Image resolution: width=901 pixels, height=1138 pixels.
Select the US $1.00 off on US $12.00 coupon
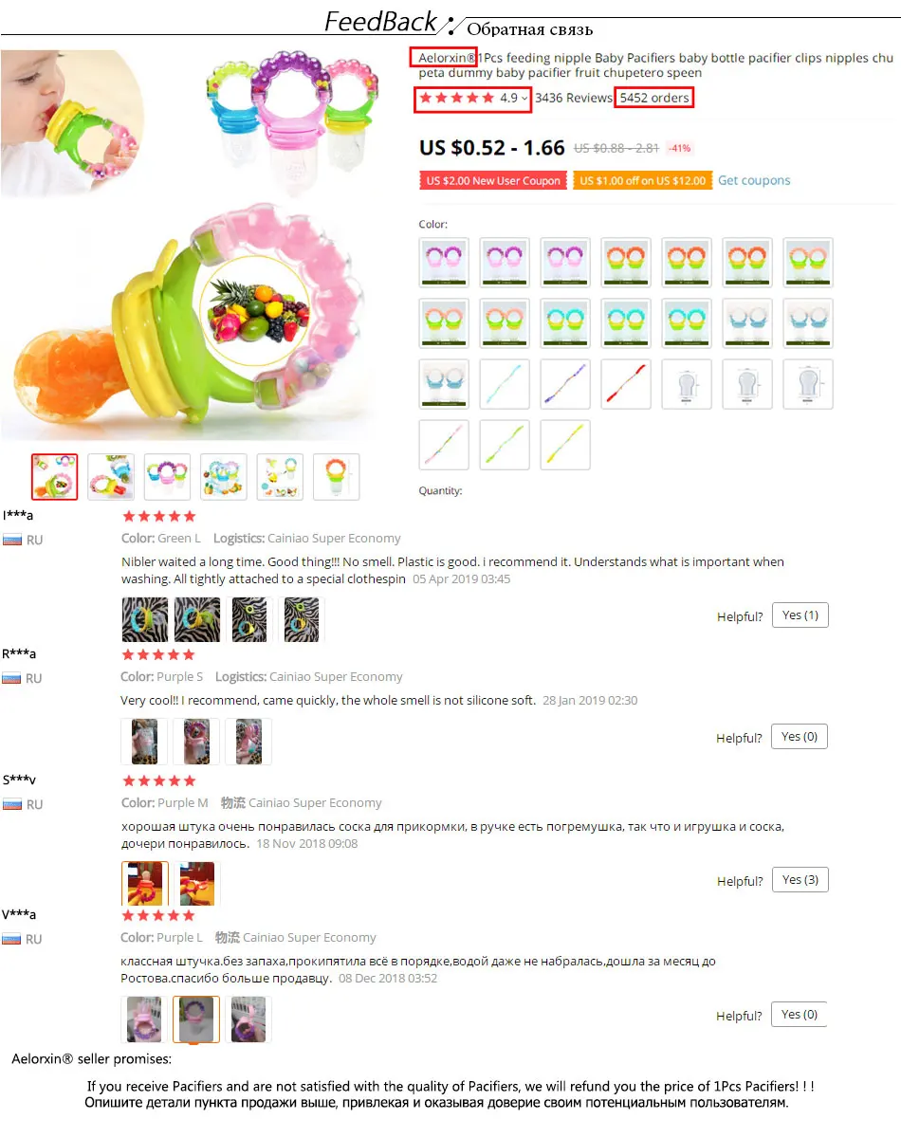[x=643, y=180]
